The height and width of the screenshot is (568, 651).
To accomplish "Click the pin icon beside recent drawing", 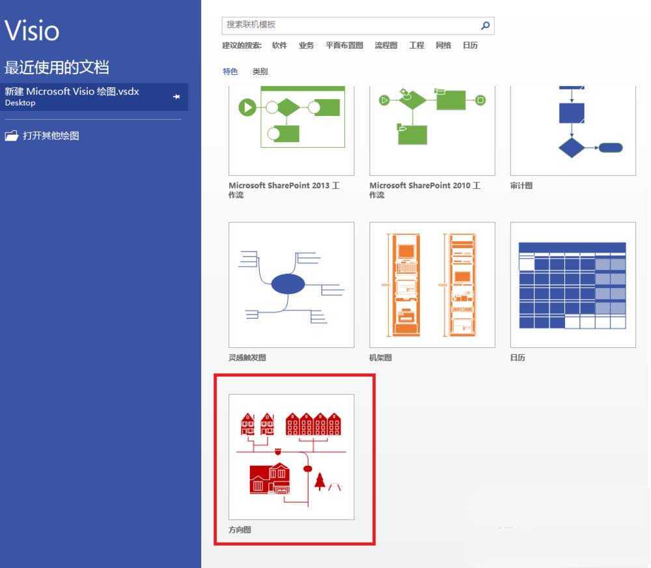I will coord(176,96).
